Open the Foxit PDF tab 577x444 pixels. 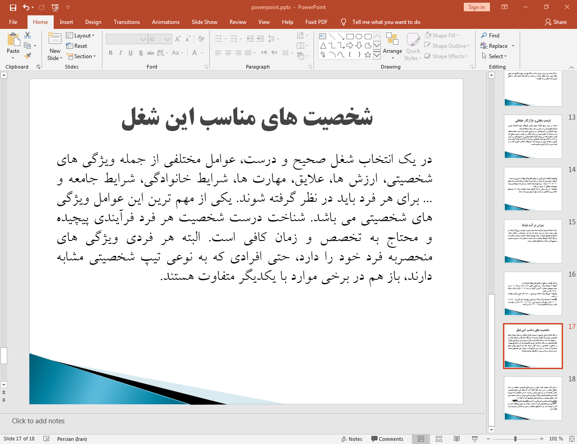click(316, 22)
